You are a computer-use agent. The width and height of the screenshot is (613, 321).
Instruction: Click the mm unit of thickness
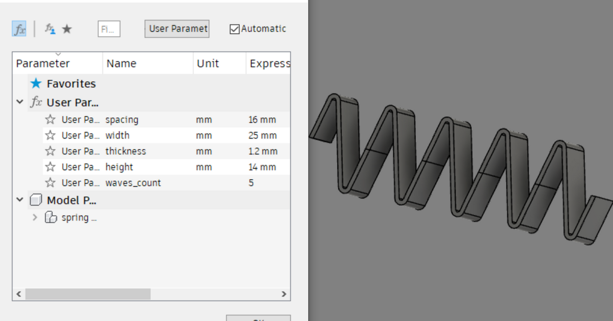point(204,151)
